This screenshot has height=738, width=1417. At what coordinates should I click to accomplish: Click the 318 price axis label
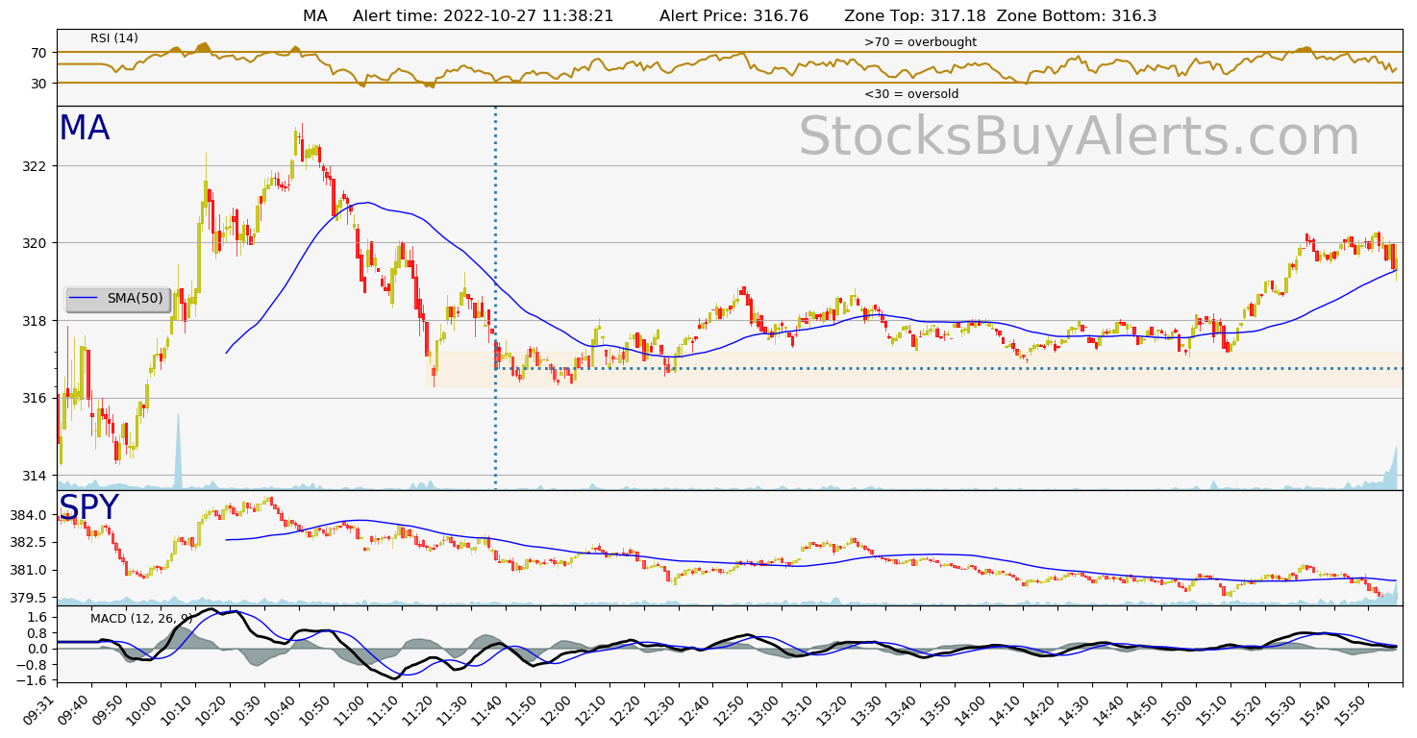34,321
